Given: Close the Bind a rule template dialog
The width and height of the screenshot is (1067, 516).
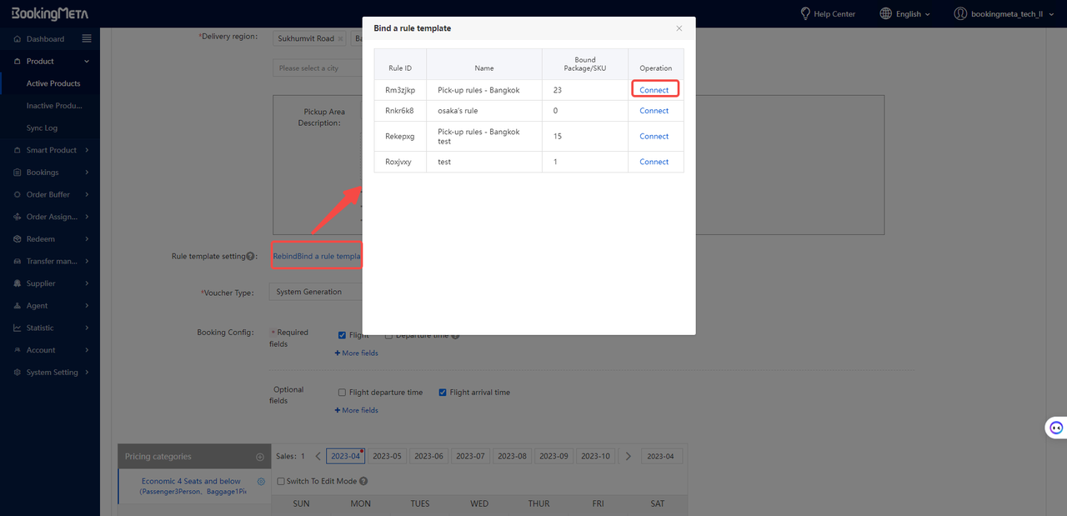Looking at the screenshot, I should 679,28.
